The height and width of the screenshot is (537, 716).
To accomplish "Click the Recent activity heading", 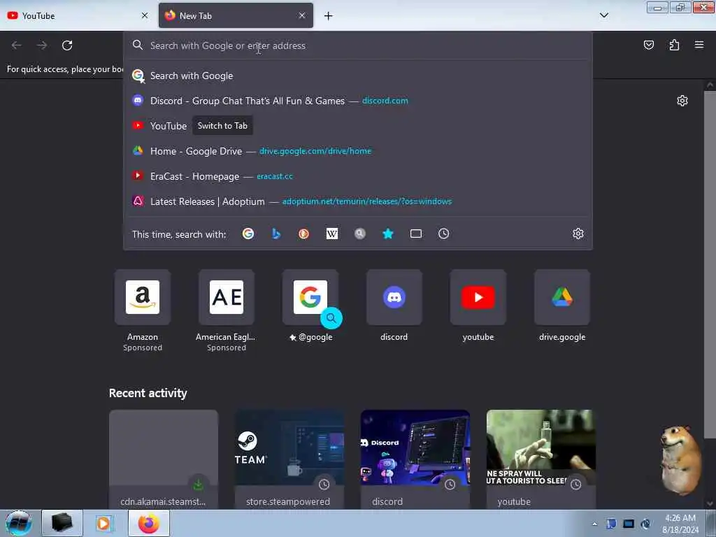I will 148,393.
